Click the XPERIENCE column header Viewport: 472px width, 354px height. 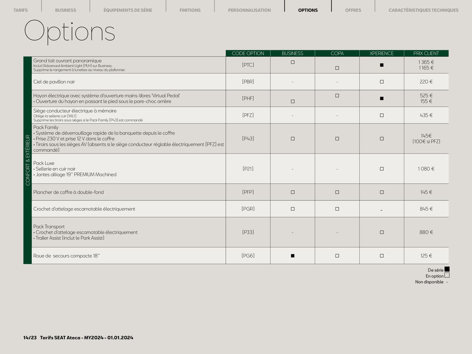pos(382,53)
